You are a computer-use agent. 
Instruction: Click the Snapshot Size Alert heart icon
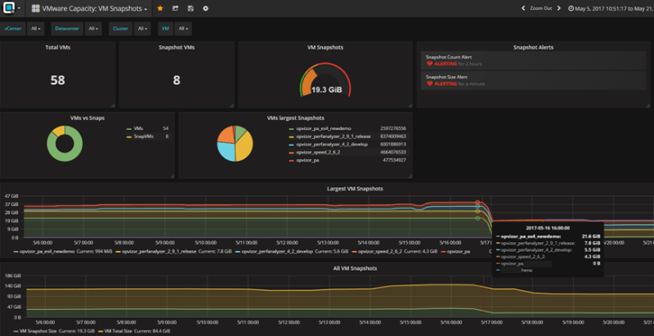tap(430, 84)
